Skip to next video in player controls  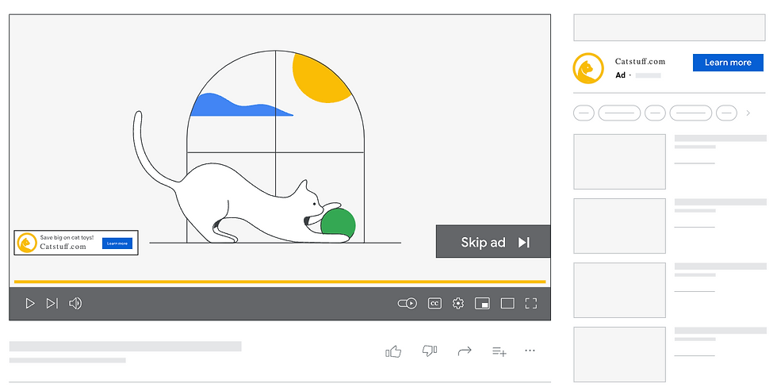(x=52, y=303)
